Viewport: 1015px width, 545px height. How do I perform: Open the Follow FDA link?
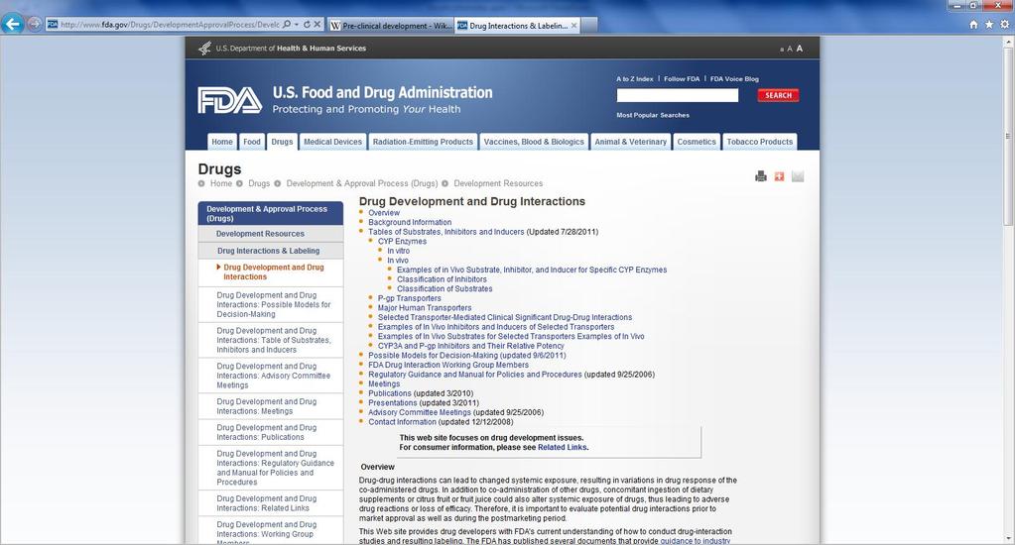tap(682, 79)
